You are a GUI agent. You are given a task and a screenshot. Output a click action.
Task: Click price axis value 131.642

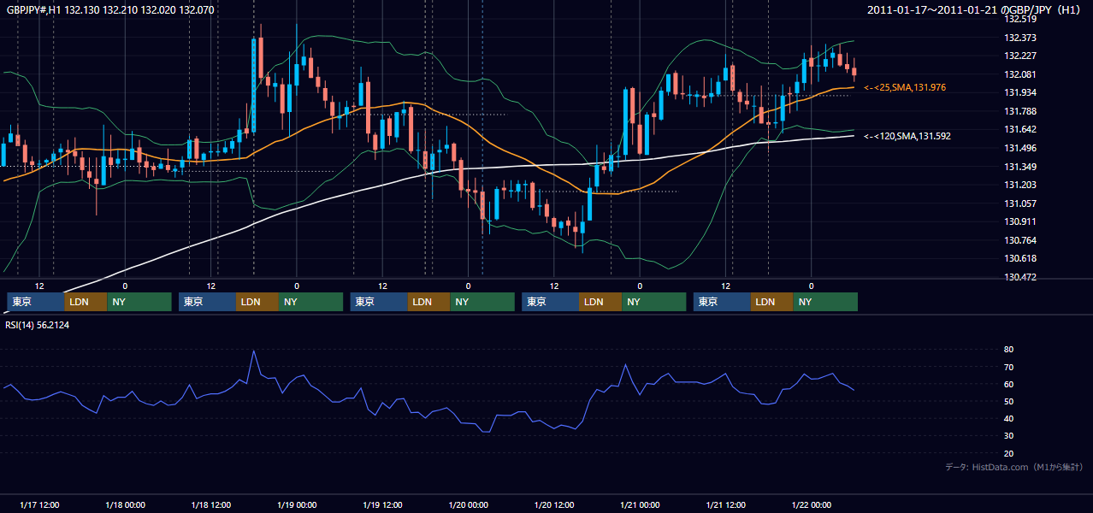pyautogui.click(x=1019, y=129)
